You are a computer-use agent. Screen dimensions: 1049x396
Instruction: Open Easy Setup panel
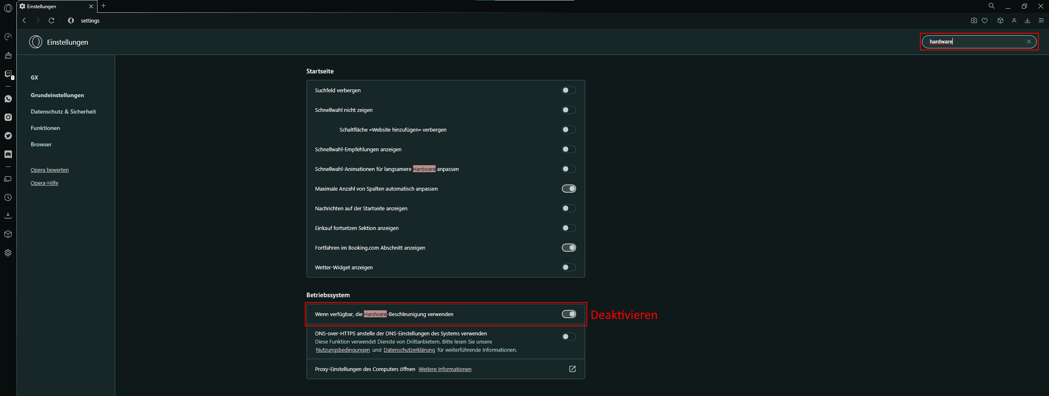point(1041,20)
